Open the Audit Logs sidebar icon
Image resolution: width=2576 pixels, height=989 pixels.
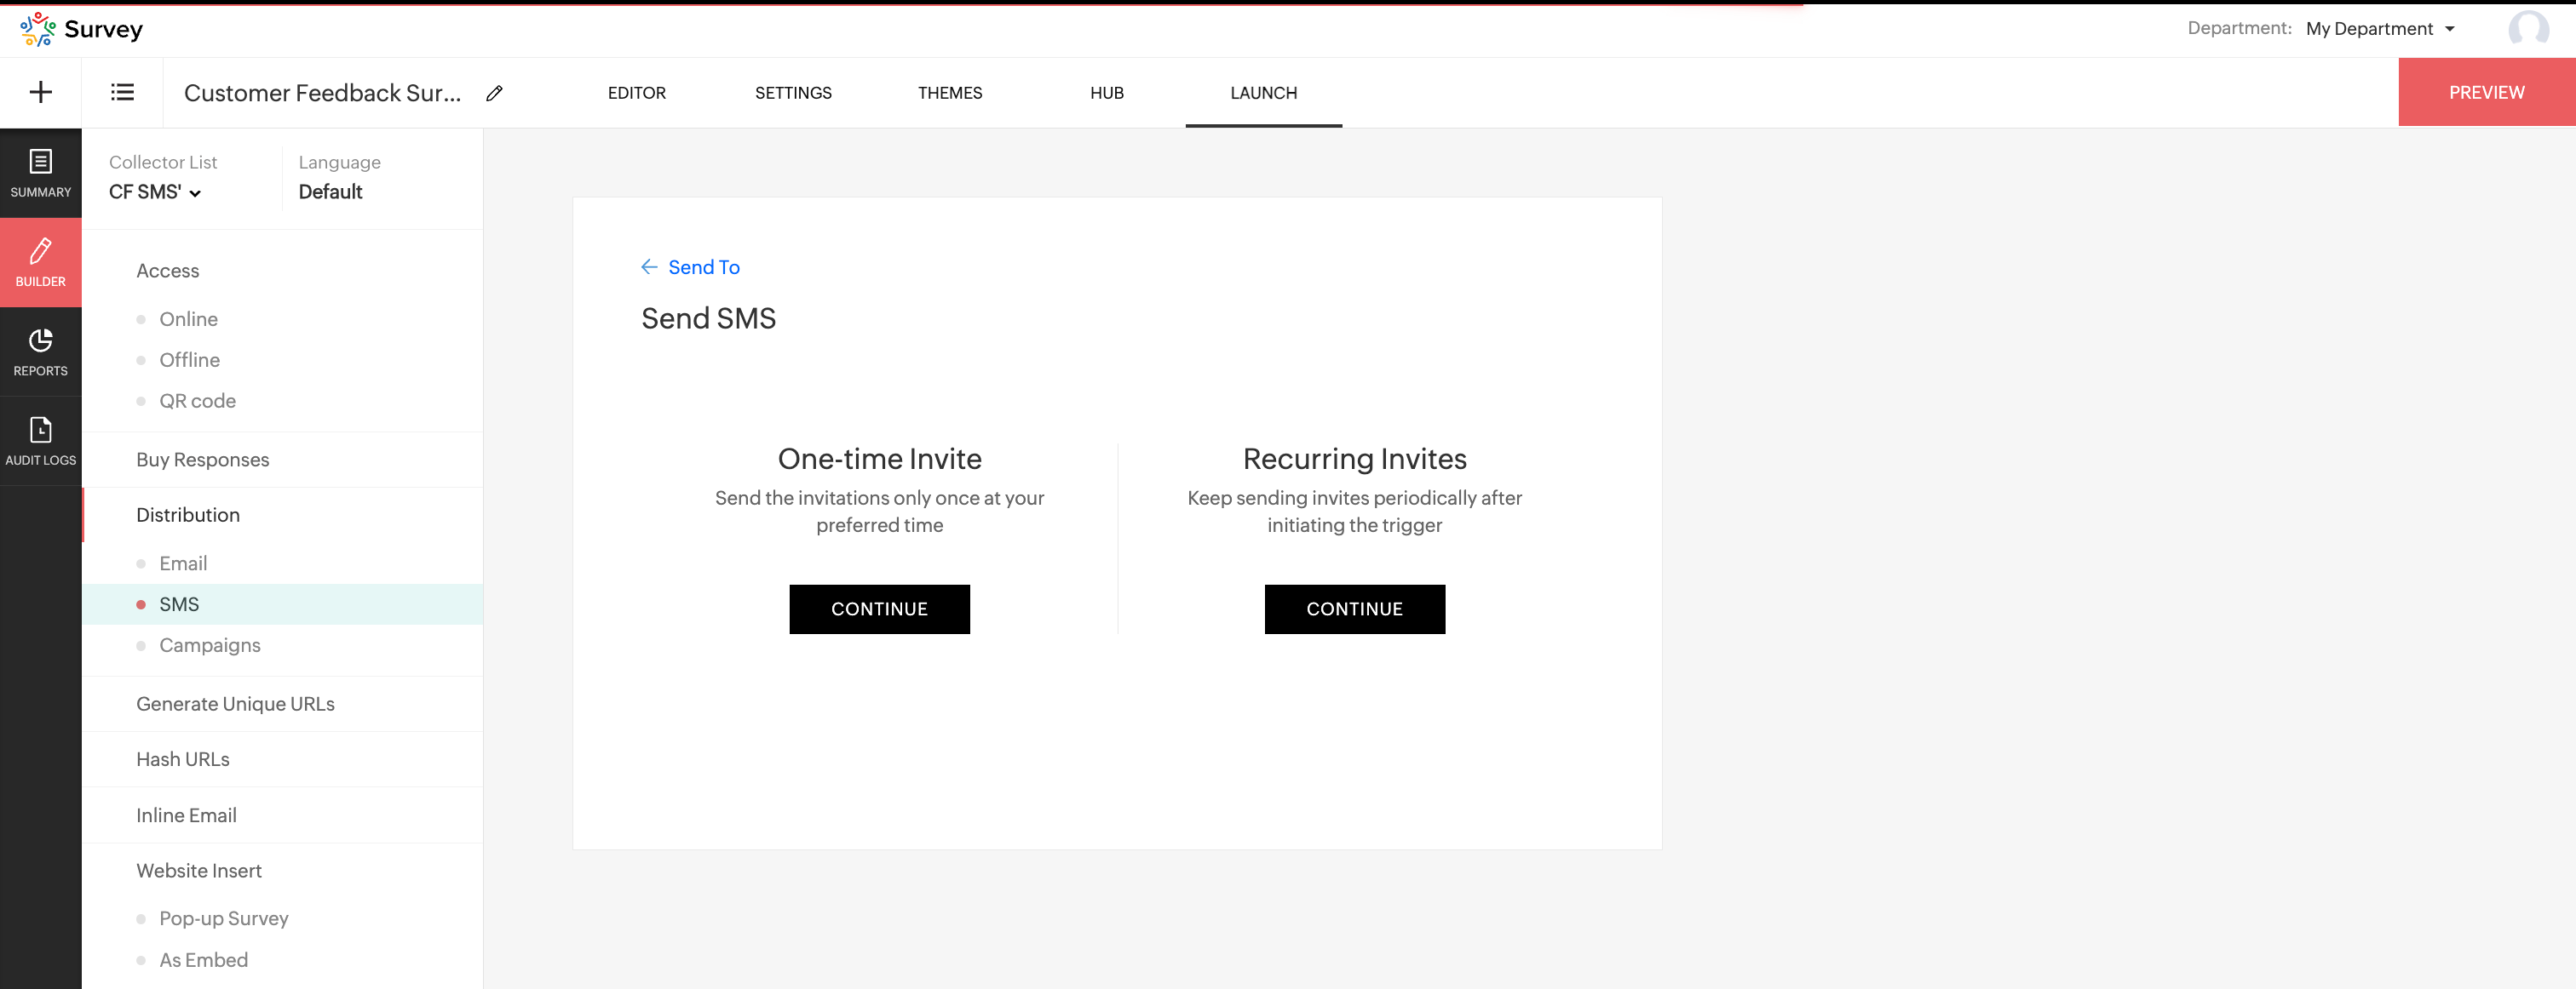[x=41, y=441]
